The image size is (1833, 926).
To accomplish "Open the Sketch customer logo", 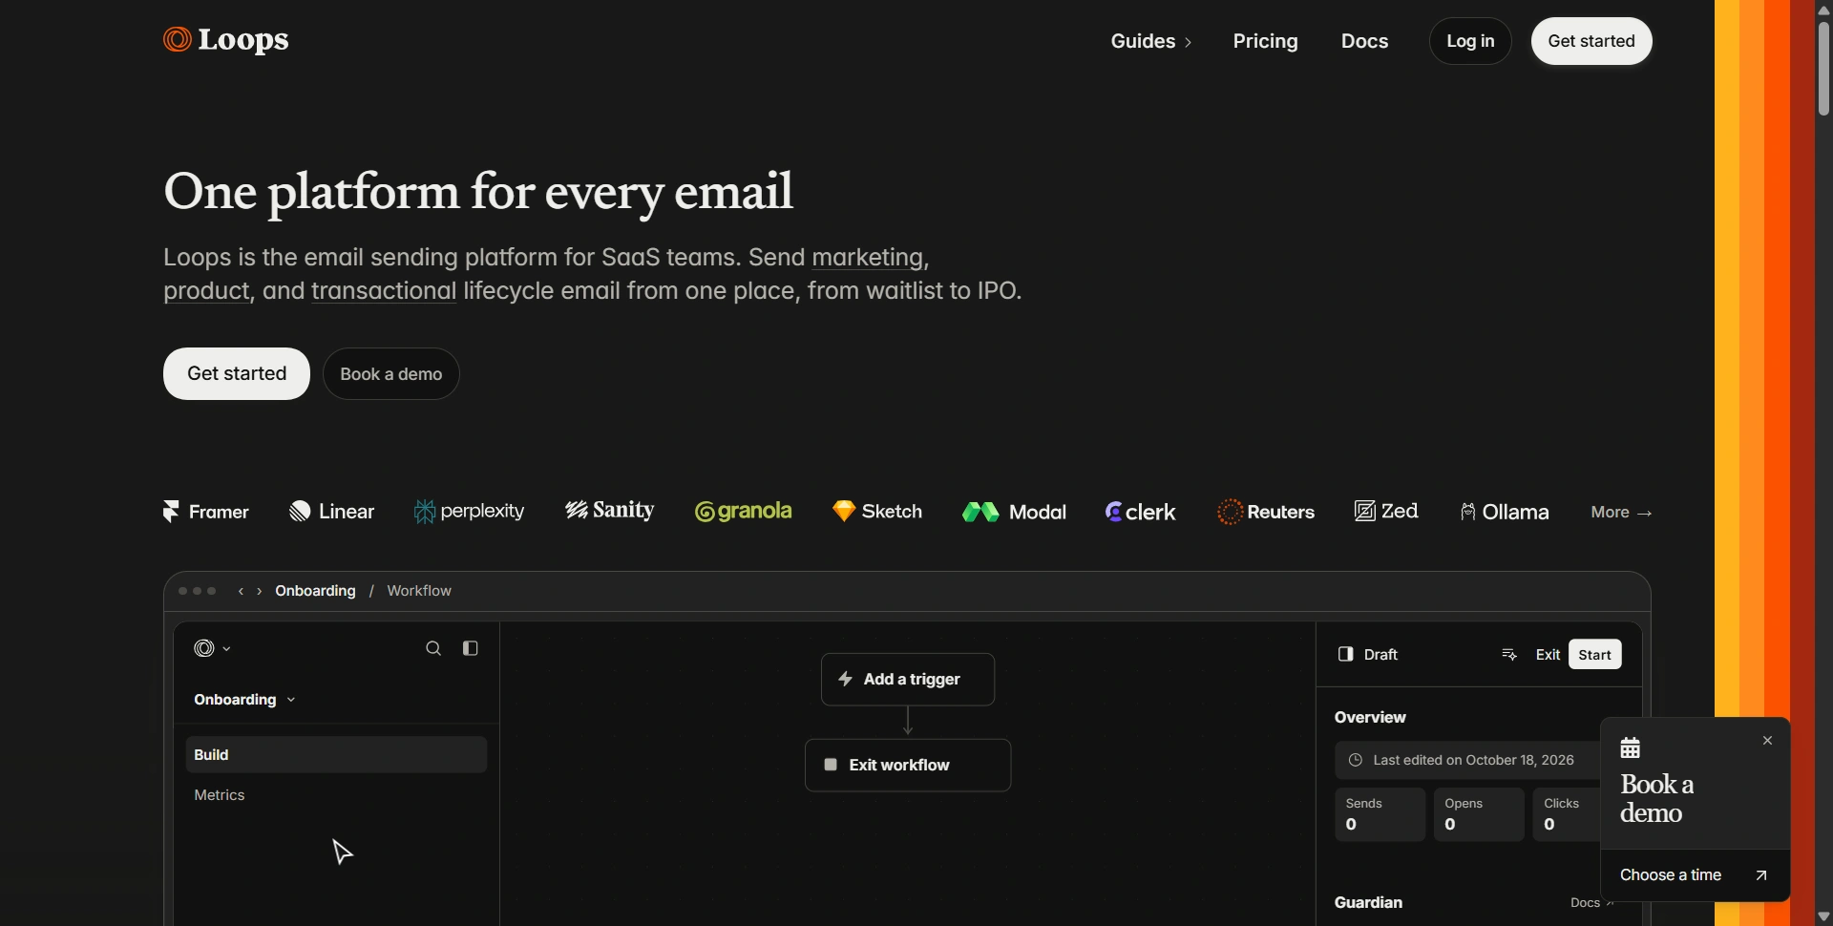I will pos(877,512).
